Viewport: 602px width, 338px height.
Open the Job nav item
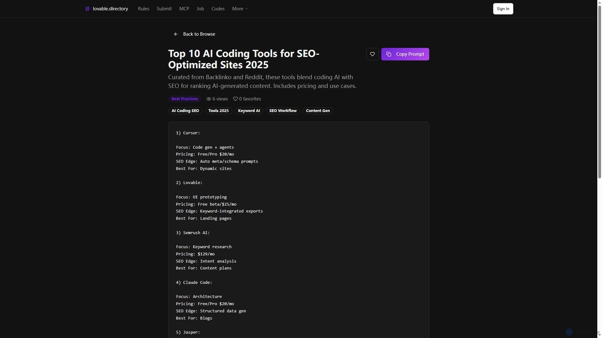pyautogui.click(x=200, y=9)
